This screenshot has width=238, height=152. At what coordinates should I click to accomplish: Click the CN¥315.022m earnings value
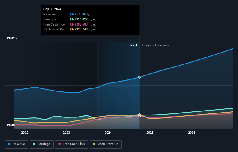click(x=82, y=19)
